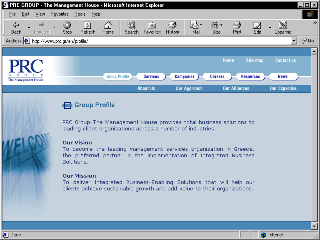Click the Address URL input field
This screenshot has height=240, width=320.
[x=160, y=41]
